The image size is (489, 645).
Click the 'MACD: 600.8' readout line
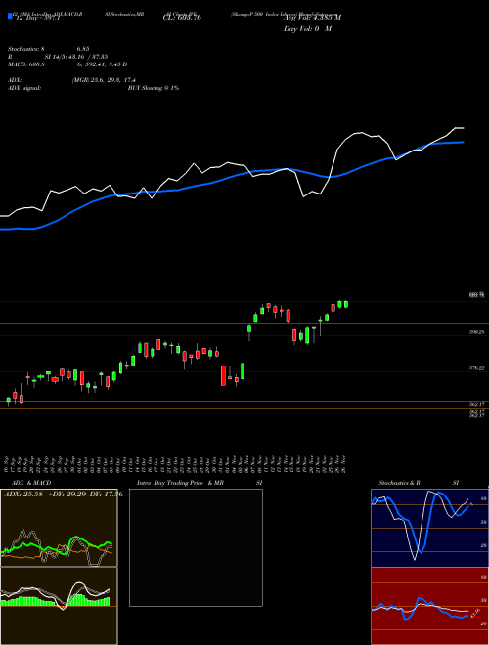point(67,64)
